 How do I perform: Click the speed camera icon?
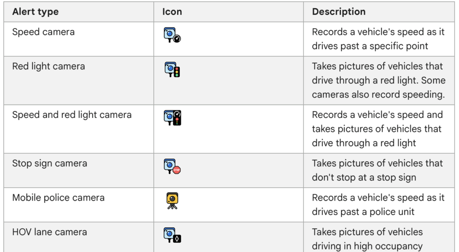click(172, 35)
